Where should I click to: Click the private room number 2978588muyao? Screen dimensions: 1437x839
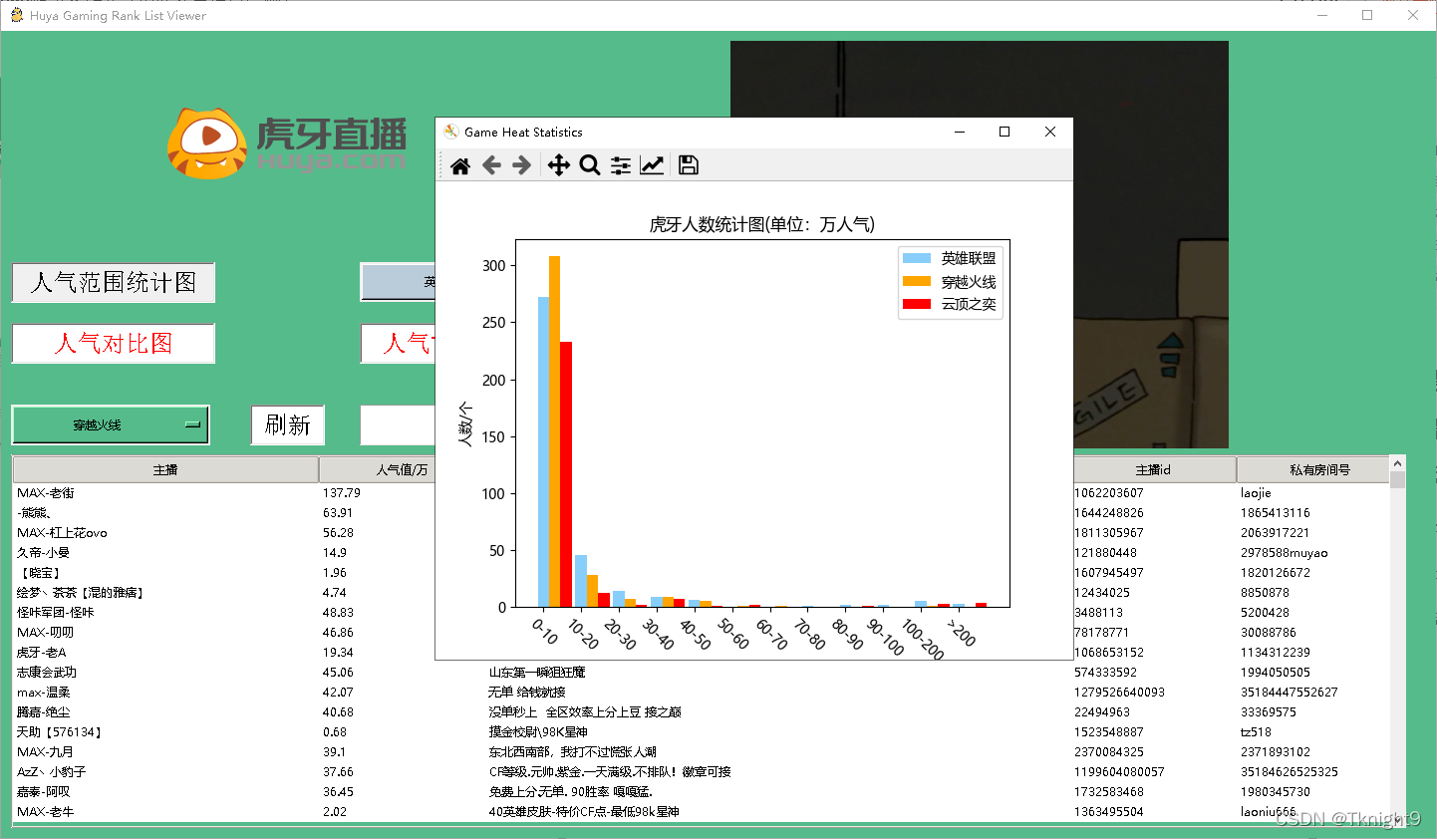(x=1285, y=553)
